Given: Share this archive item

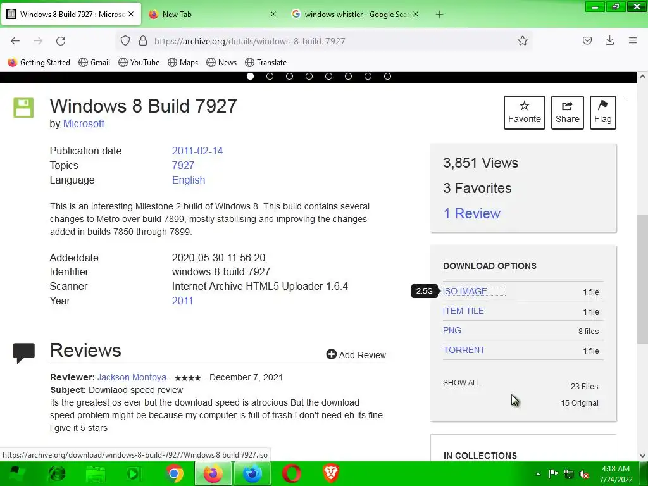Looking at the screenshot, I should [x=568, y=113].
